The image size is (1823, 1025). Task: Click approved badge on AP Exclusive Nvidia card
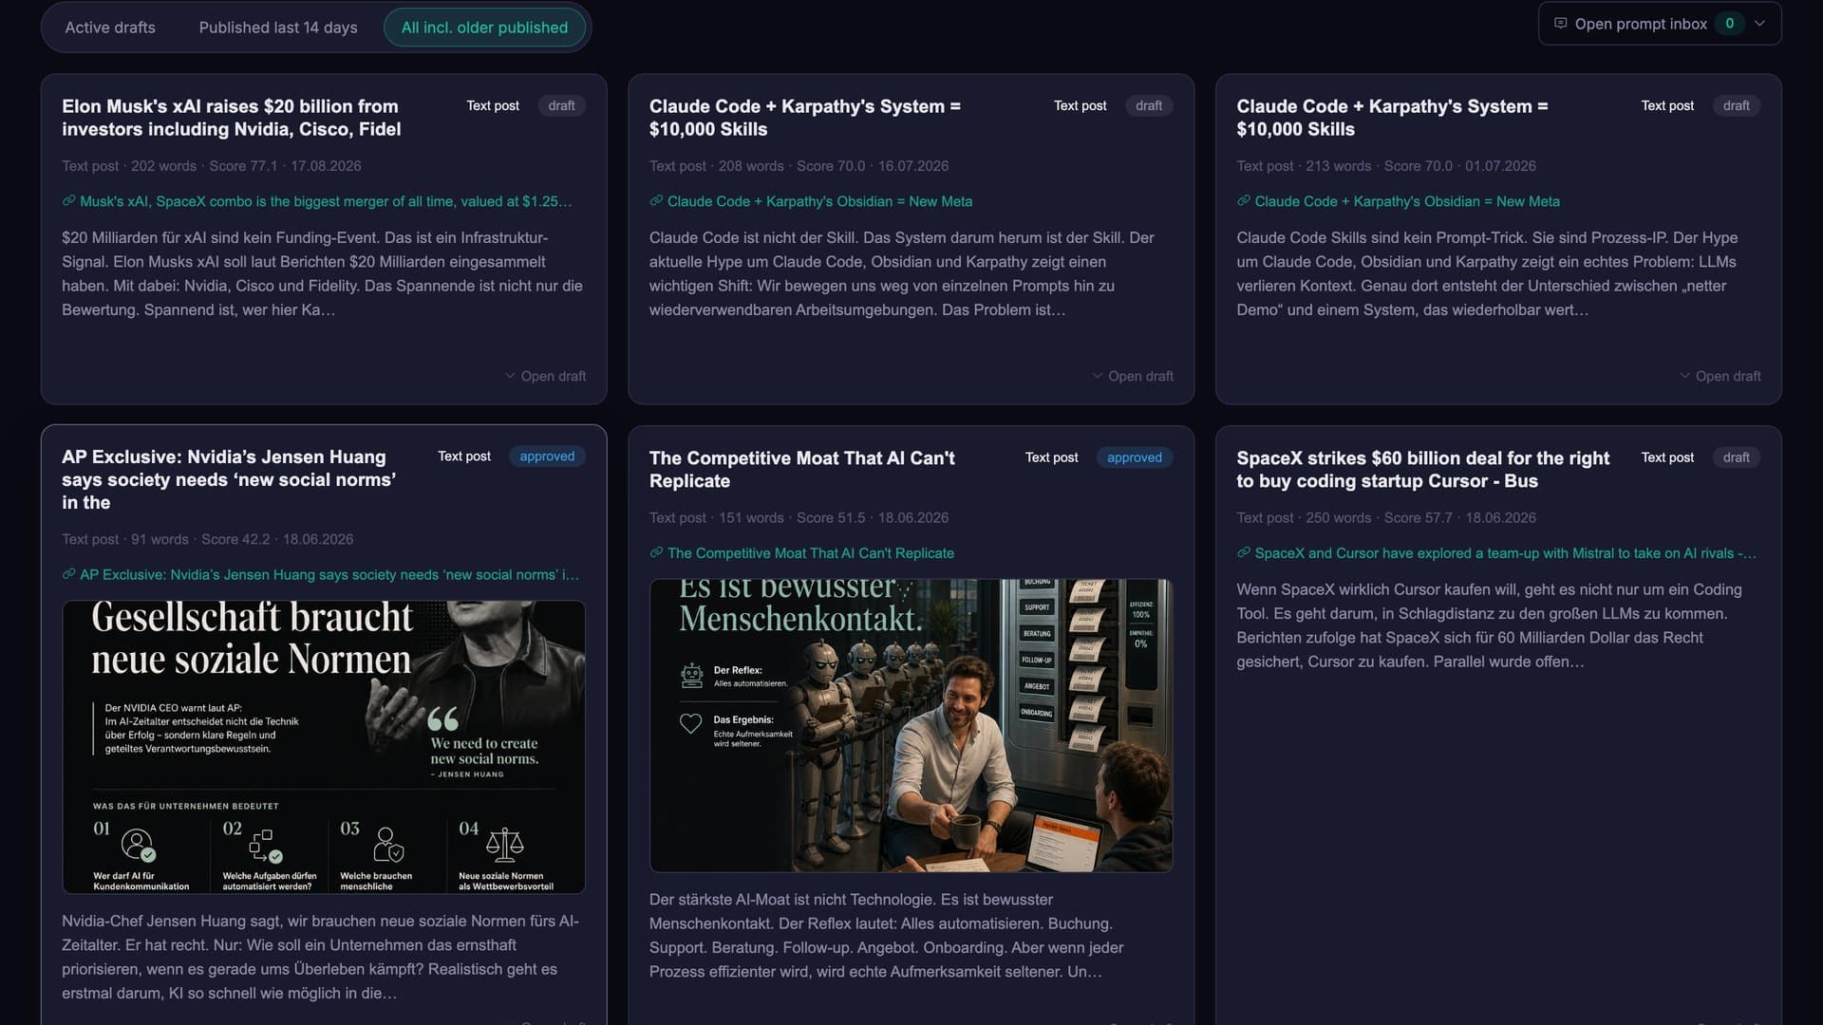click(547, 457)
